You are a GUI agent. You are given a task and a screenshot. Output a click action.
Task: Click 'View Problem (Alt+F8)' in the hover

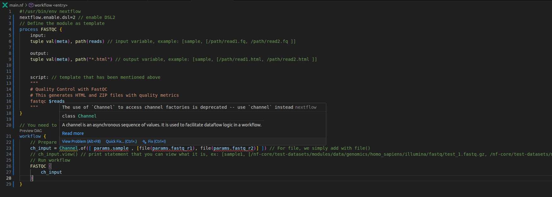coord(81,142)
